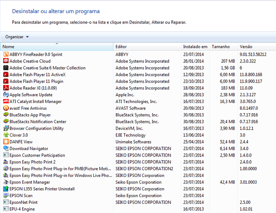
Task: Select the BlueStacks App Player icon
Action: click(6, 115)
